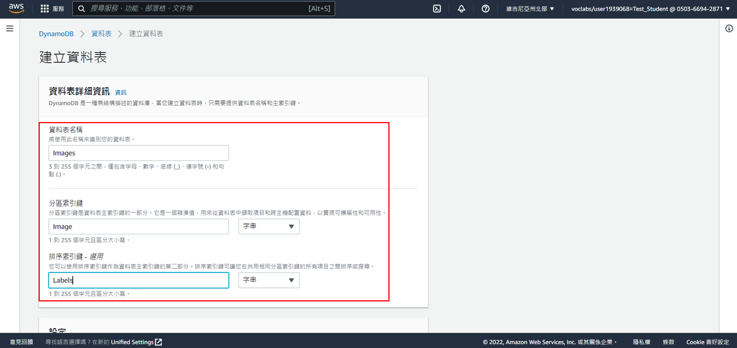Click the sort key field containing Labels

[139, 280]
